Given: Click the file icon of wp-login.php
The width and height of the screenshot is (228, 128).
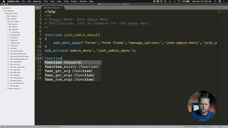Looking at the screenshot, I should [8, 73].
